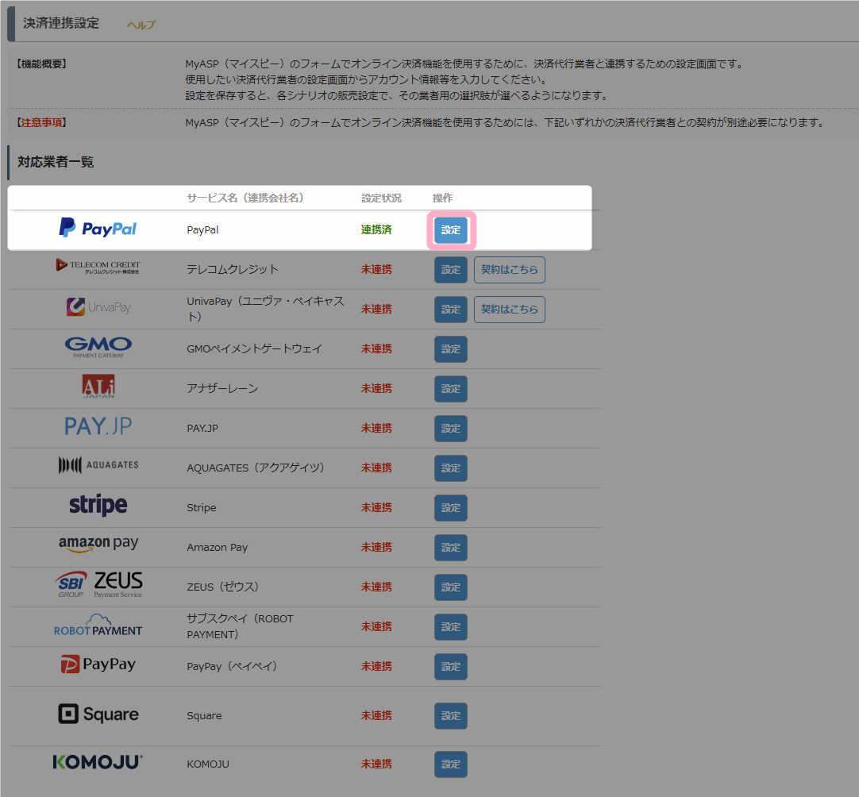
Task: Click the UnivaPay logo
Action: pyautogui.click(x=98, y=307)
